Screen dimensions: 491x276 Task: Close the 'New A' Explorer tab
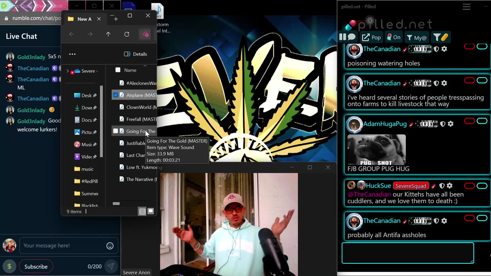click(x=99, y=19)
